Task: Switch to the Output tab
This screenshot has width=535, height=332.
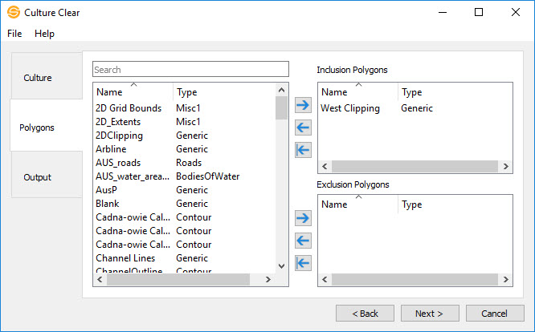Action: (38, 177)
